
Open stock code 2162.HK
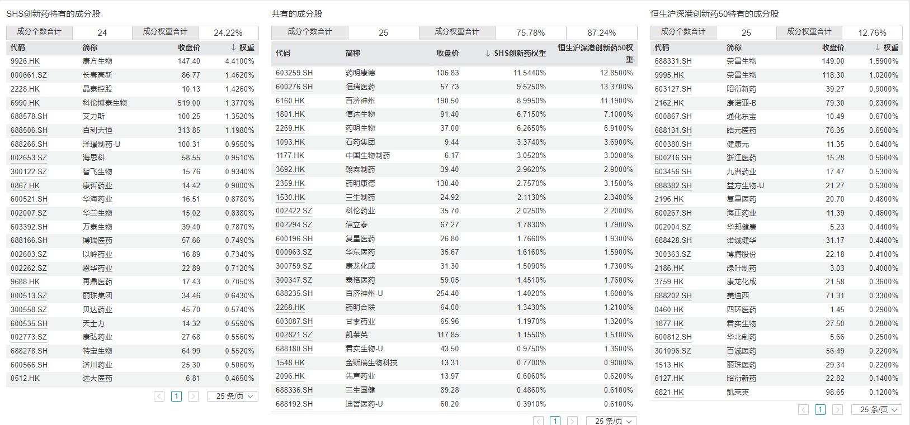point(669,103)
